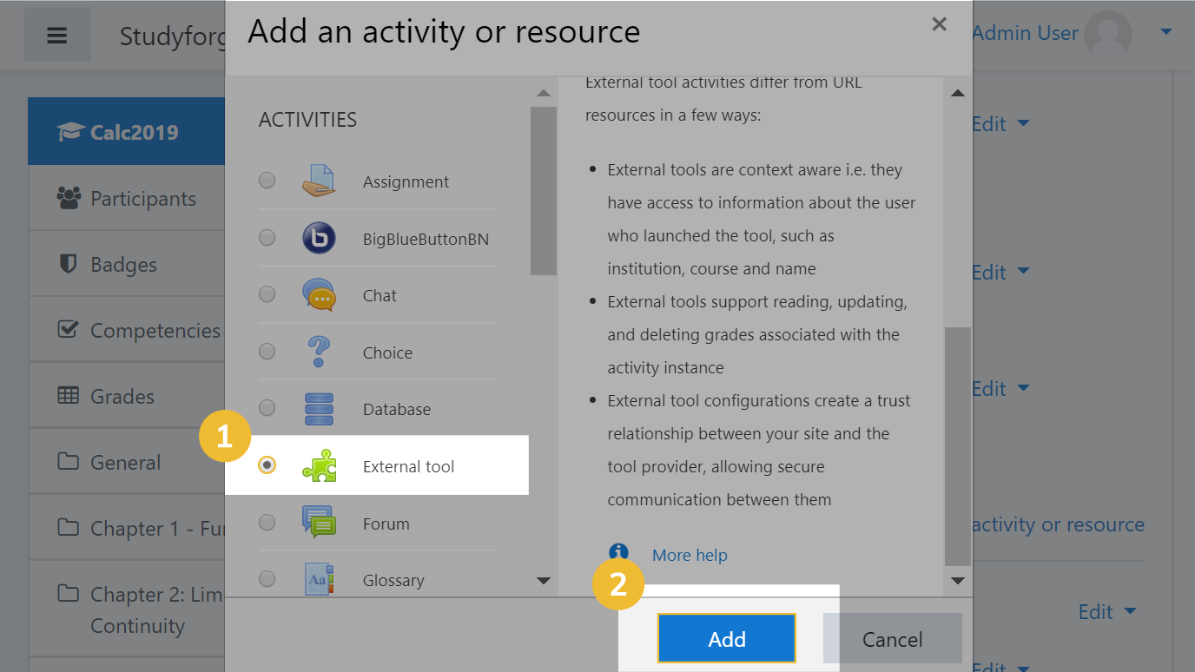
Task: Click the Choice question mark icon
Action: 318,352
